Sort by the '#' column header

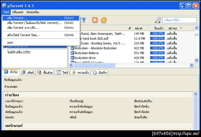pyautogui.click(x=129, y=28)
